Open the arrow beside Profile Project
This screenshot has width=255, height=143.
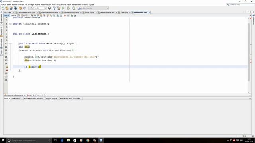click(x=76, y=8)
